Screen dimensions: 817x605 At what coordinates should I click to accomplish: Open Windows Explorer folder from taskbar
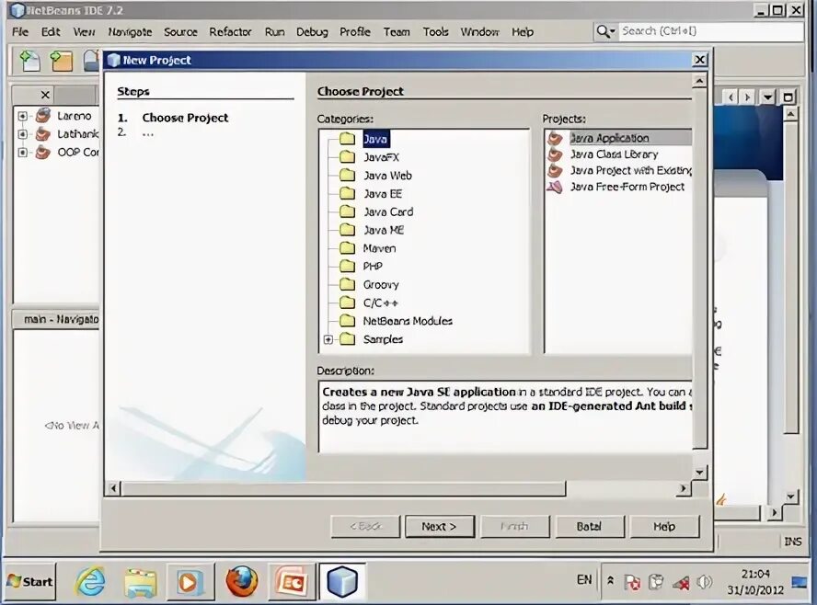140,582
